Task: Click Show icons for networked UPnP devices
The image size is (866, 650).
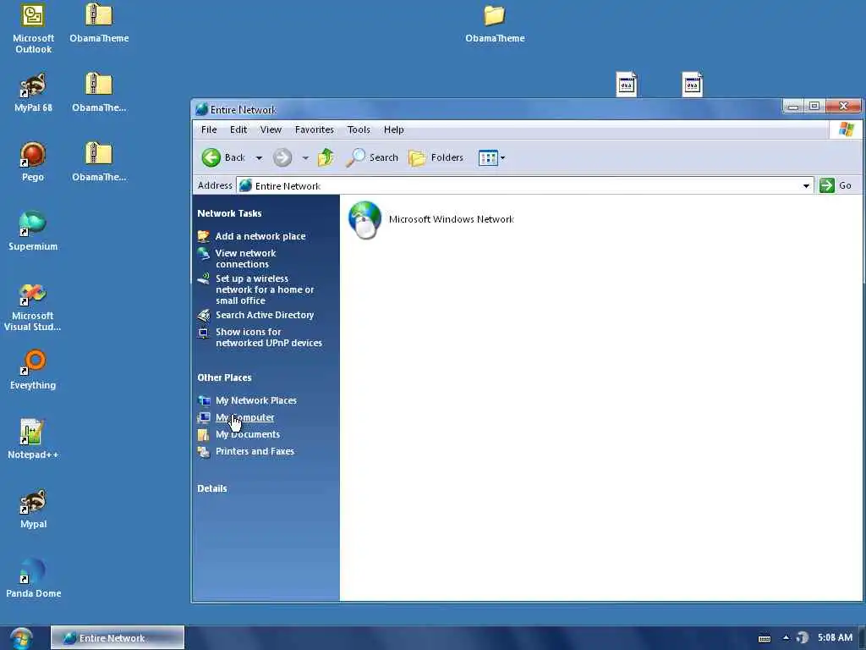Action: click(268, 337)
